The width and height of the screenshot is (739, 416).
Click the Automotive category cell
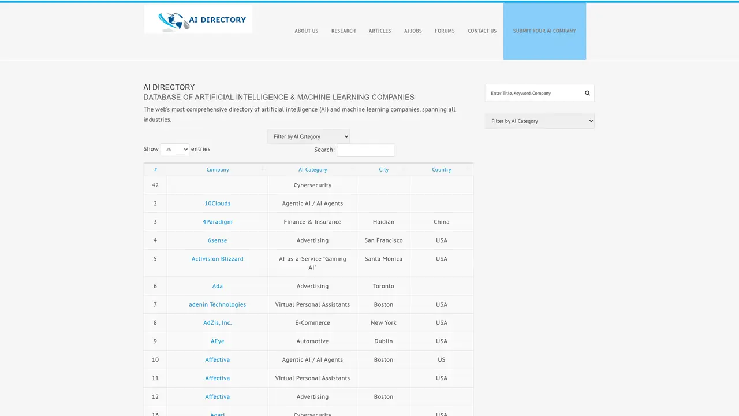(312, 341)
